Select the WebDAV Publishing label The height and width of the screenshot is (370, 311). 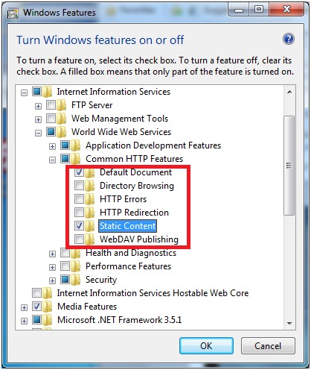(x=139, y=239)
